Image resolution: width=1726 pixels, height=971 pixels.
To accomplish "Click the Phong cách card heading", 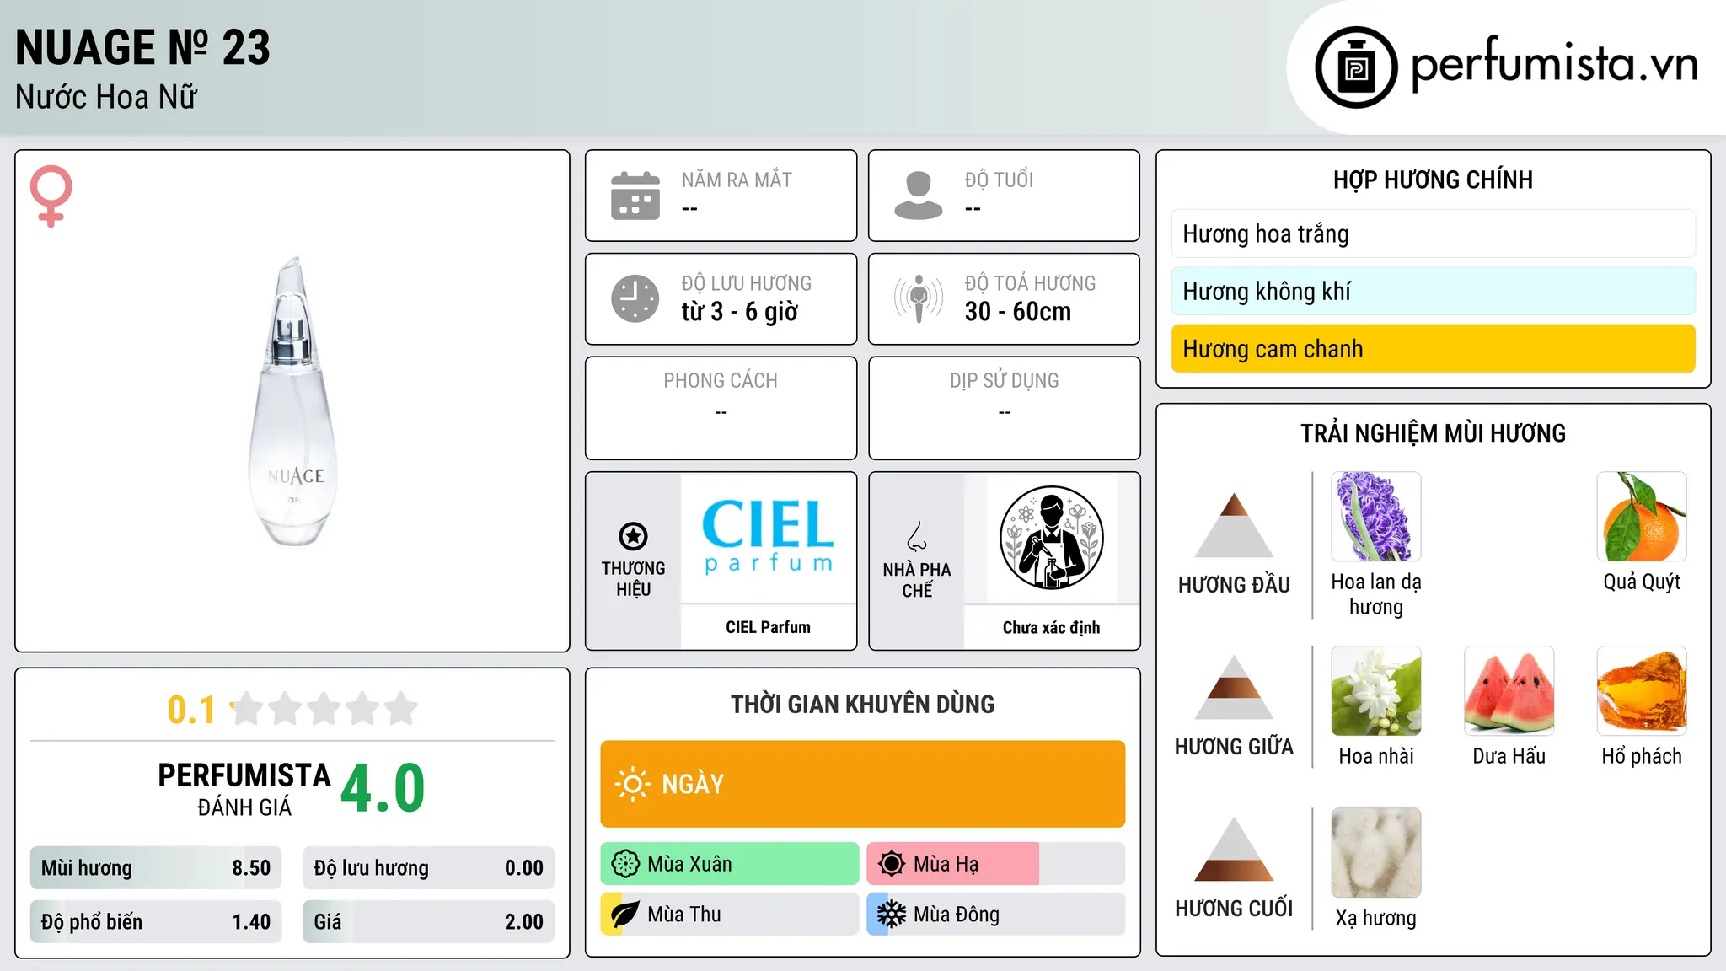I will click(x=721, y=381).
